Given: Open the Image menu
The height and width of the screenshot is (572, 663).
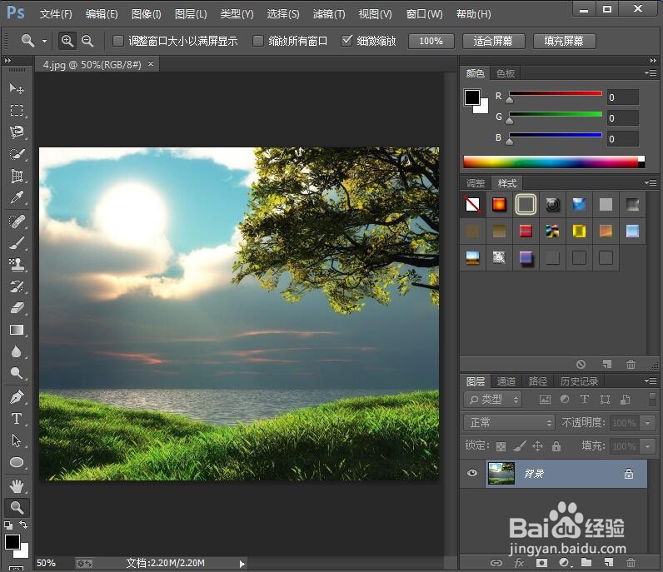Looking at the screenshot, I should (147, 14).
